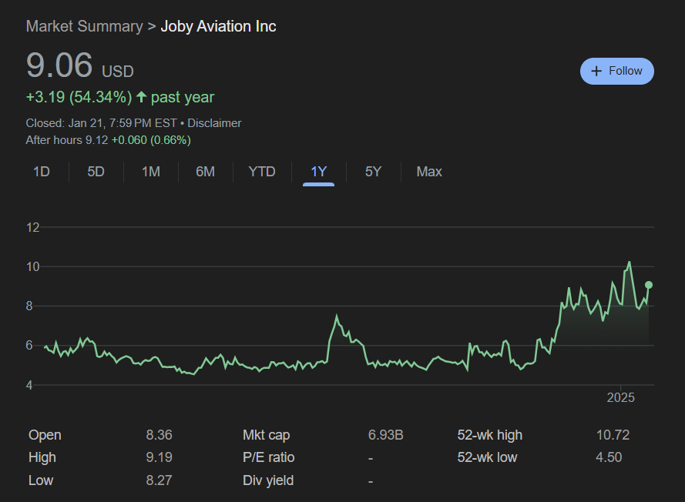
Task: Show the YTD chart range
Action: (x=262, y=172)
